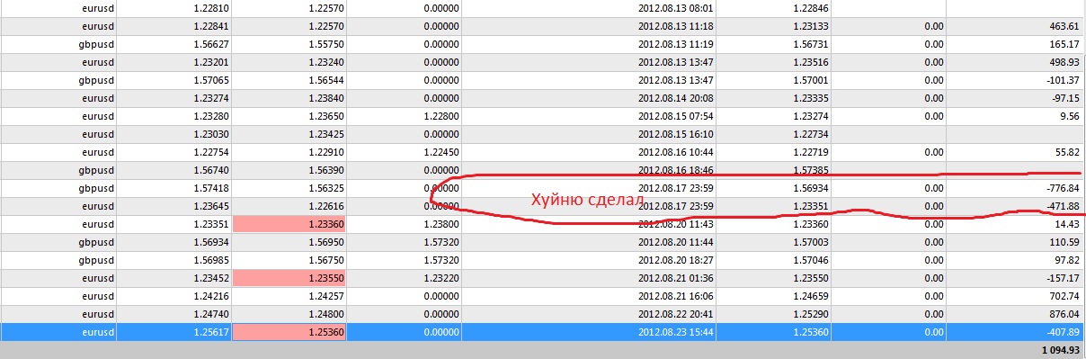Select the highlighted eurusd row at 1.25617
This screenshot has width=1086, height=359.
tap(543, 332)
